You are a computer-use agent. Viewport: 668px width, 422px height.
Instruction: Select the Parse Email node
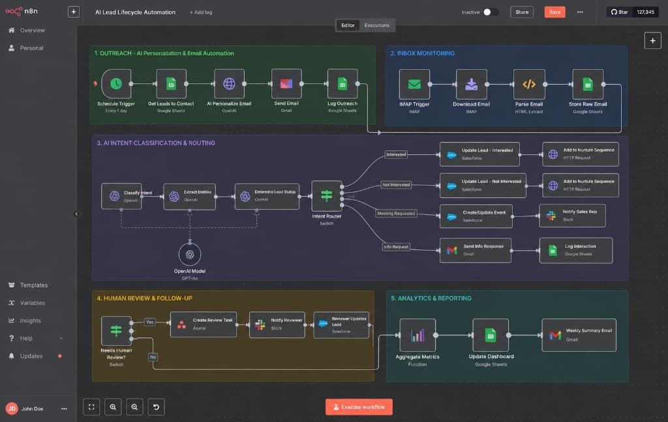point(528,84)
